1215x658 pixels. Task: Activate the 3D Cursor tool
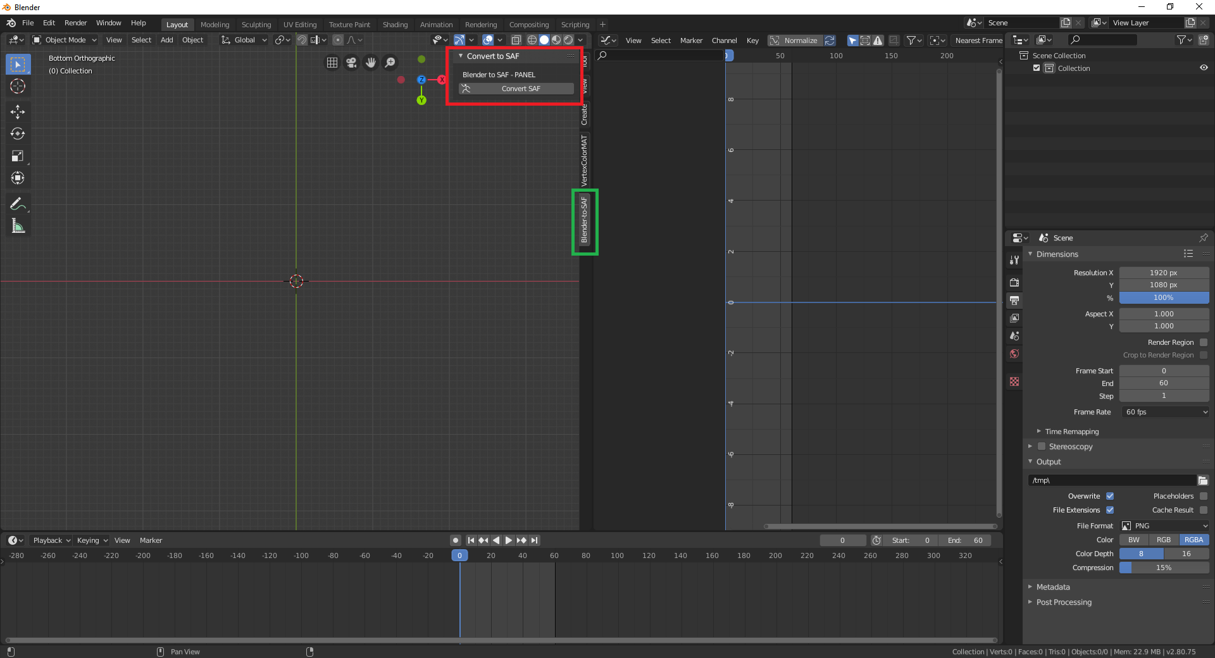coord(18,87)
